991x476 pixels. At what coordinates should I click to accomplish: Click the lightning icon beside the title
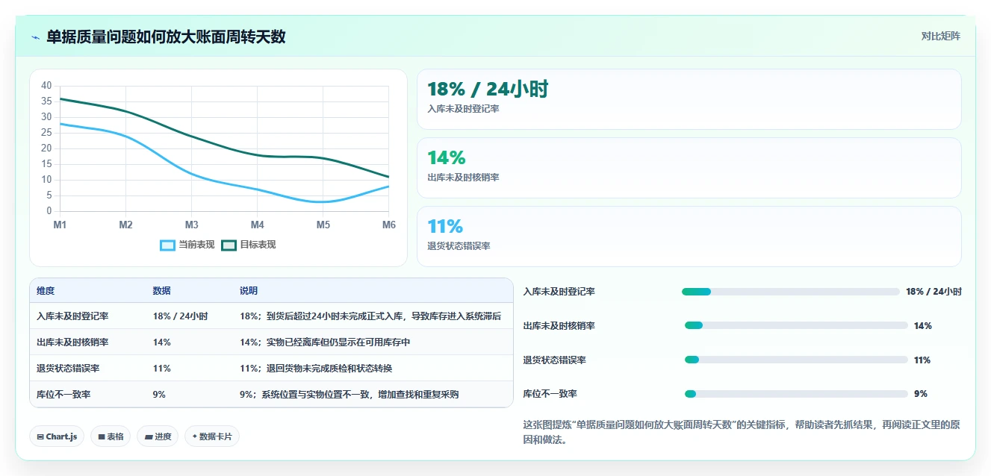pos(35,37)
